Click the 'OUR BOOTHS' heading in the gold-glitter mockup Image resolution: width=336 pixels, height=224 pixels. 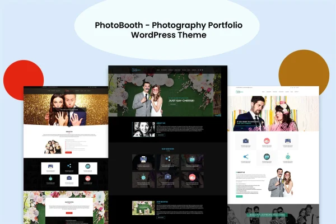coord(69,202)
